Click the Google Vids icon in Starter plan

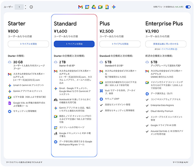pos(9,103)
